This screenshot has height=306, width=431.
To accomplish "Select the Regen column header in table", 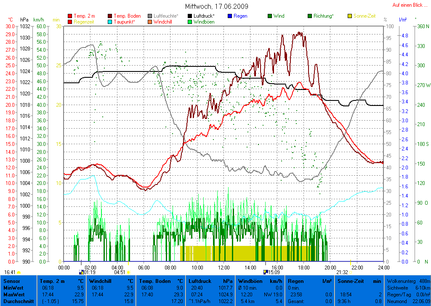I will (296, 281).
